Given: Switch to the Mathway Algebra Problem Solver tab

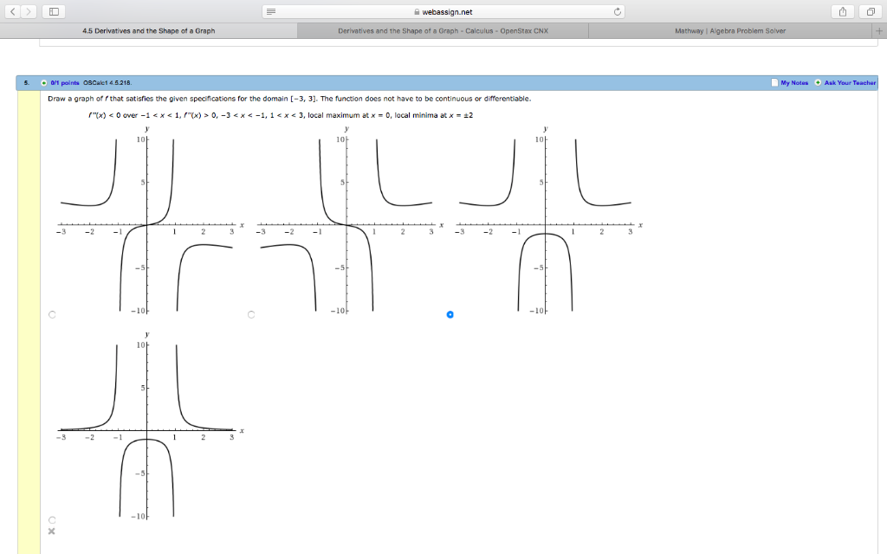Looking at the screenshot, I should (736, 29).
